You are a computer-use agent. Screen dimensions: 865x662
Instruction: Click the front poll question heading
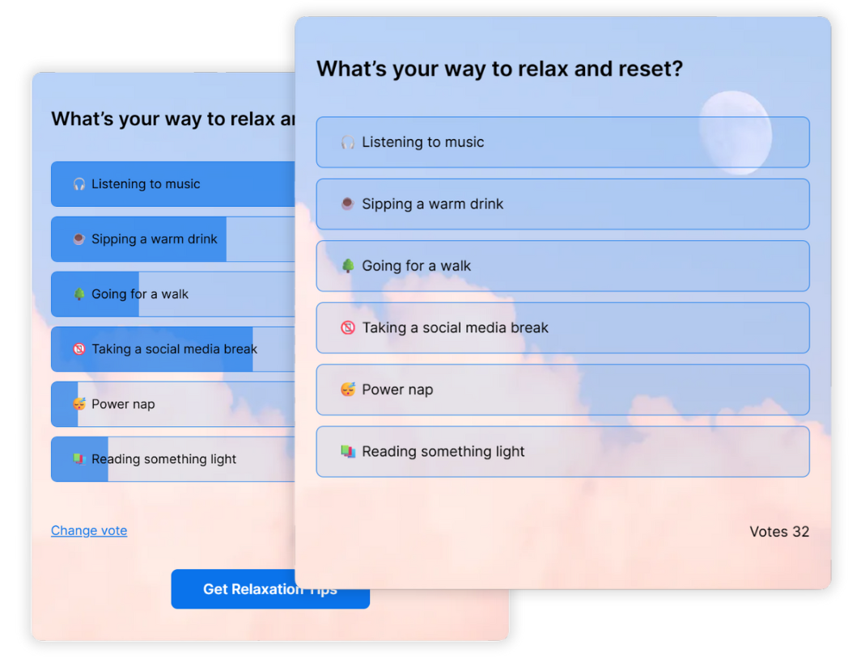[499, 69]
